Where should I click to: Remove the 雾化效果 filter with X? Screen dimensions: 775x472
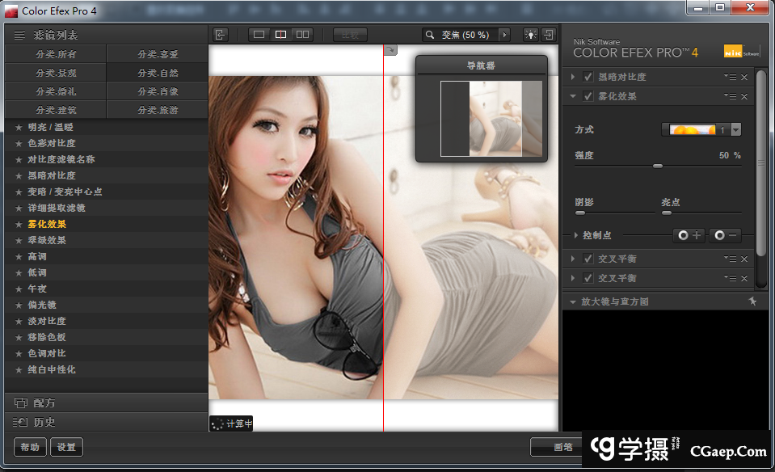(744, 97)
